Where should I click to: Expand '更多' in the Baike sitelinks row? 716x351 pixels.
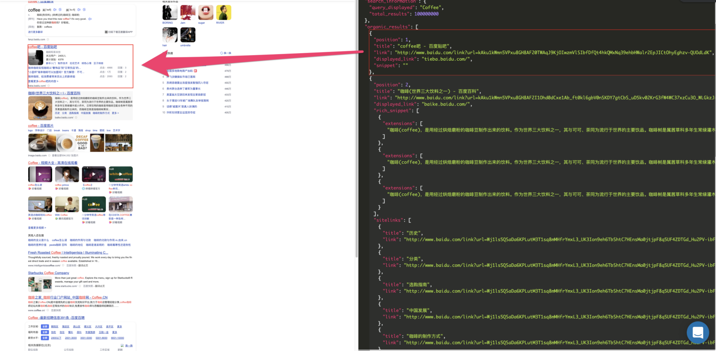click(116, 113)
